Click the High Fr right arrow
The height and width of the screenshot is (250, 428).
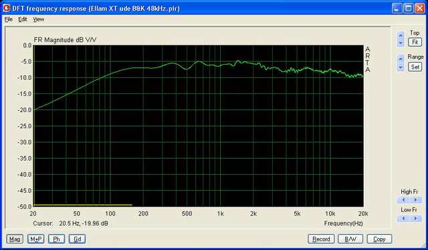click(x=415, y=200)
